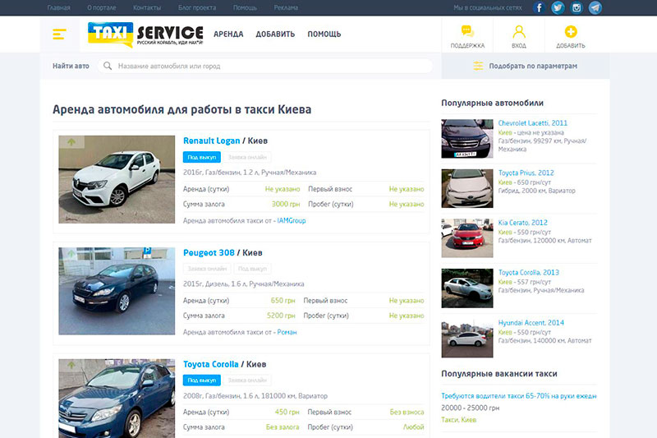This screenshot has height=438, width=657.
Task: Open the Telegram channel icon
Action: (595, 7)
